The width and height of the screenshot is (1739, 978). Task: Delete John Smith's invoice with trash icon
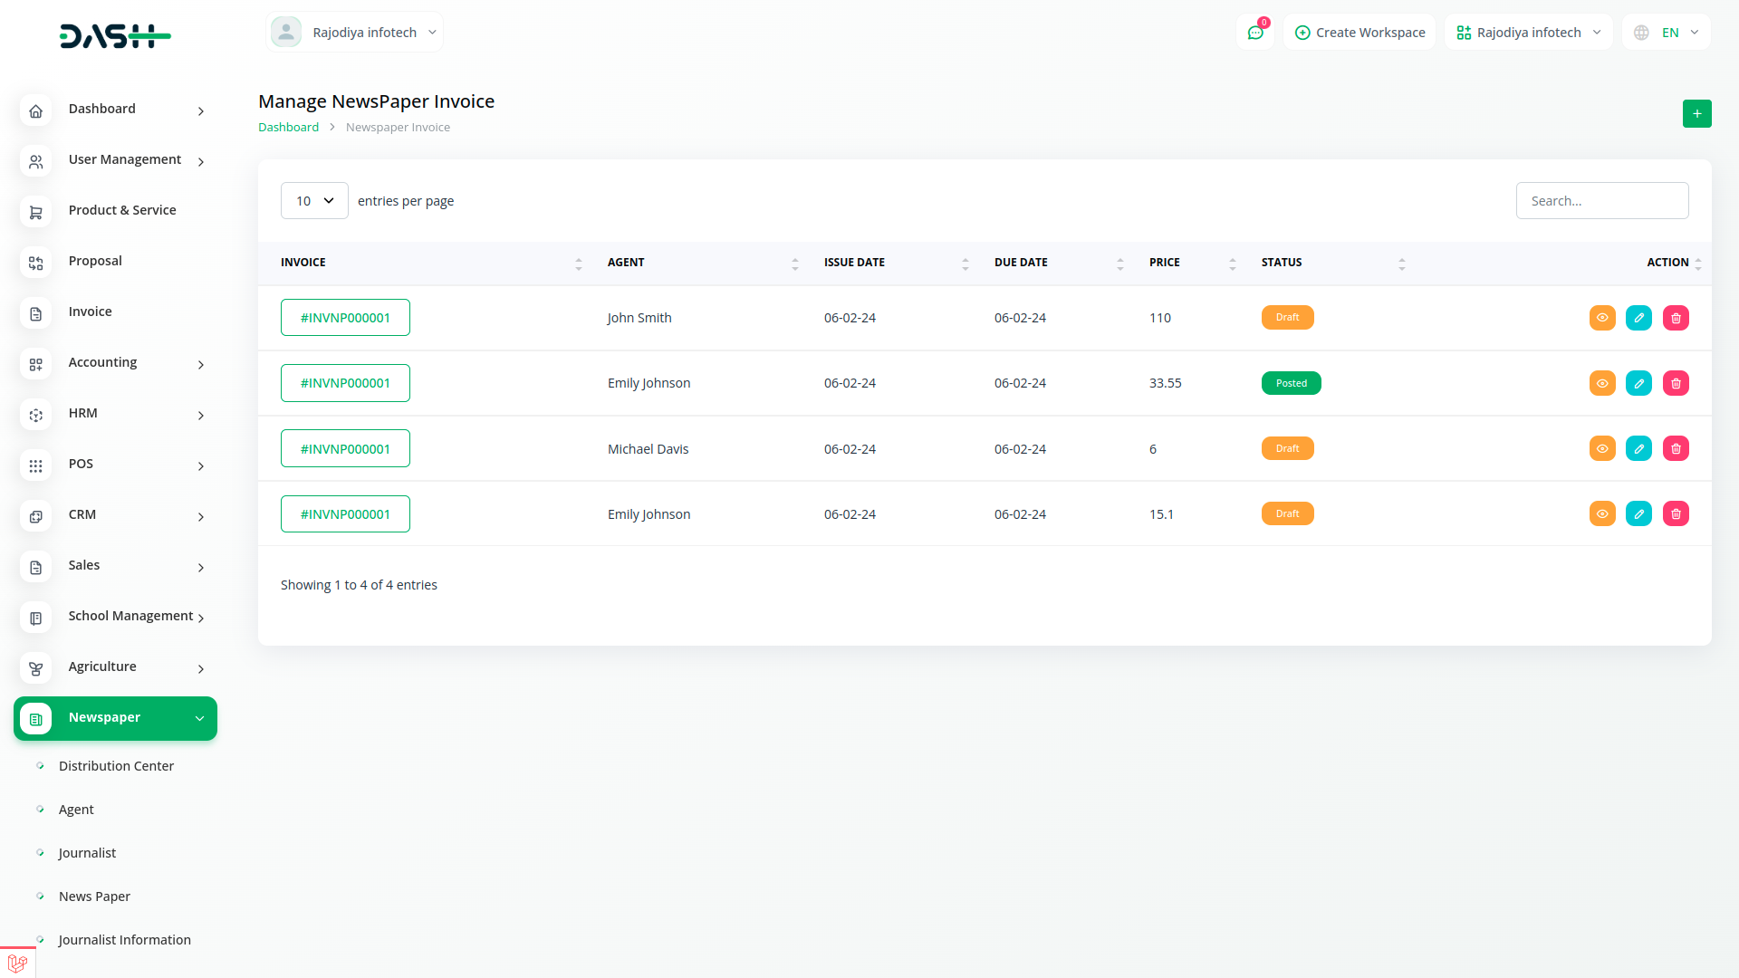tap(1676, 318)
